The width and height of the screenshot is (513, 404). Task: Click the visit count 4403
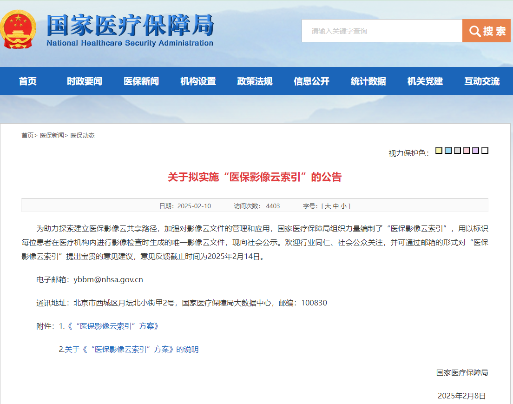(273, 206)
